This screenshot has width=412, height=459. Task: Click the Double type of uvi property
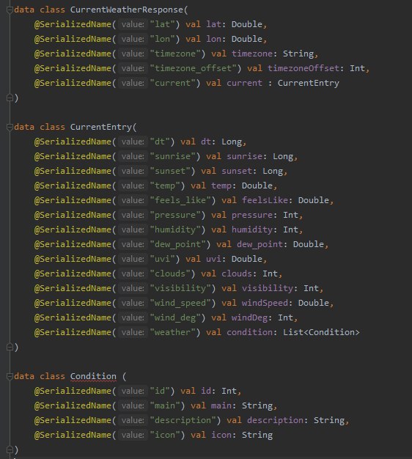247,259
